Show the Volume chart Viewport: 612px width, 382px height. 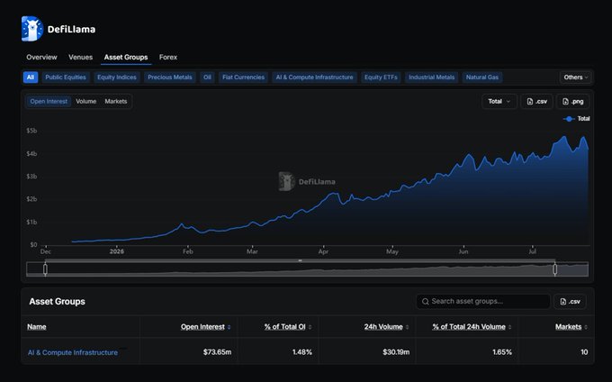(x=85, y=102)
